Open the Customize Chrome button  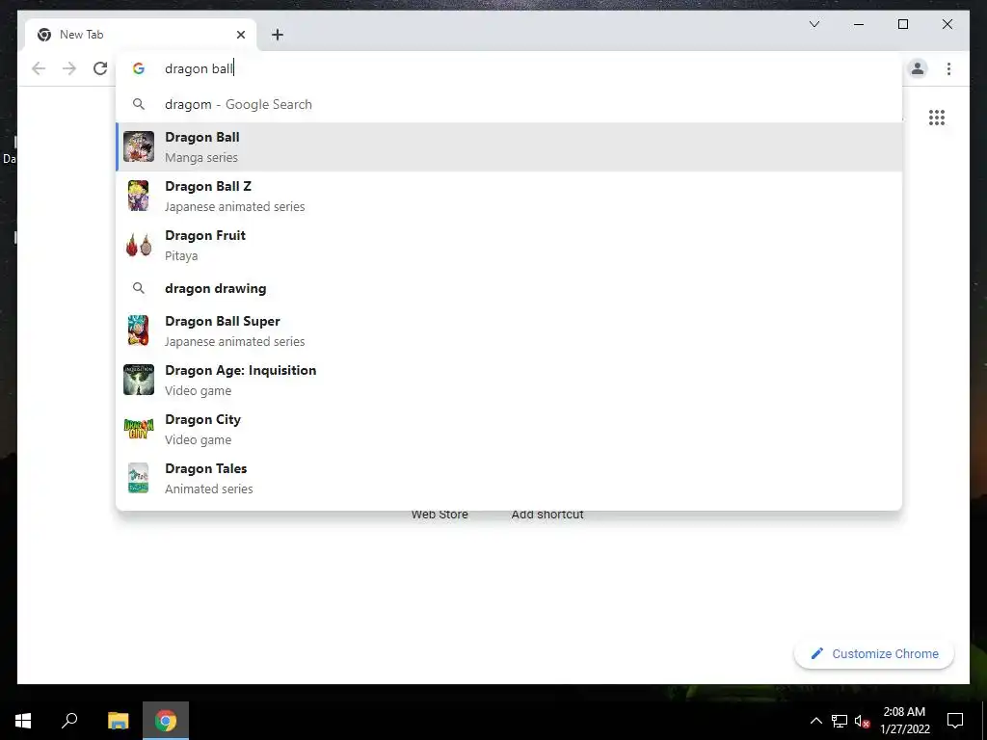874,654
